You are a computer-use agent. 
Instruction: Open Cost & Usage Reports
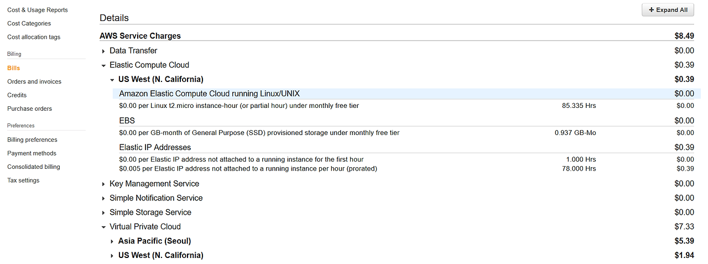coord(38,10)
